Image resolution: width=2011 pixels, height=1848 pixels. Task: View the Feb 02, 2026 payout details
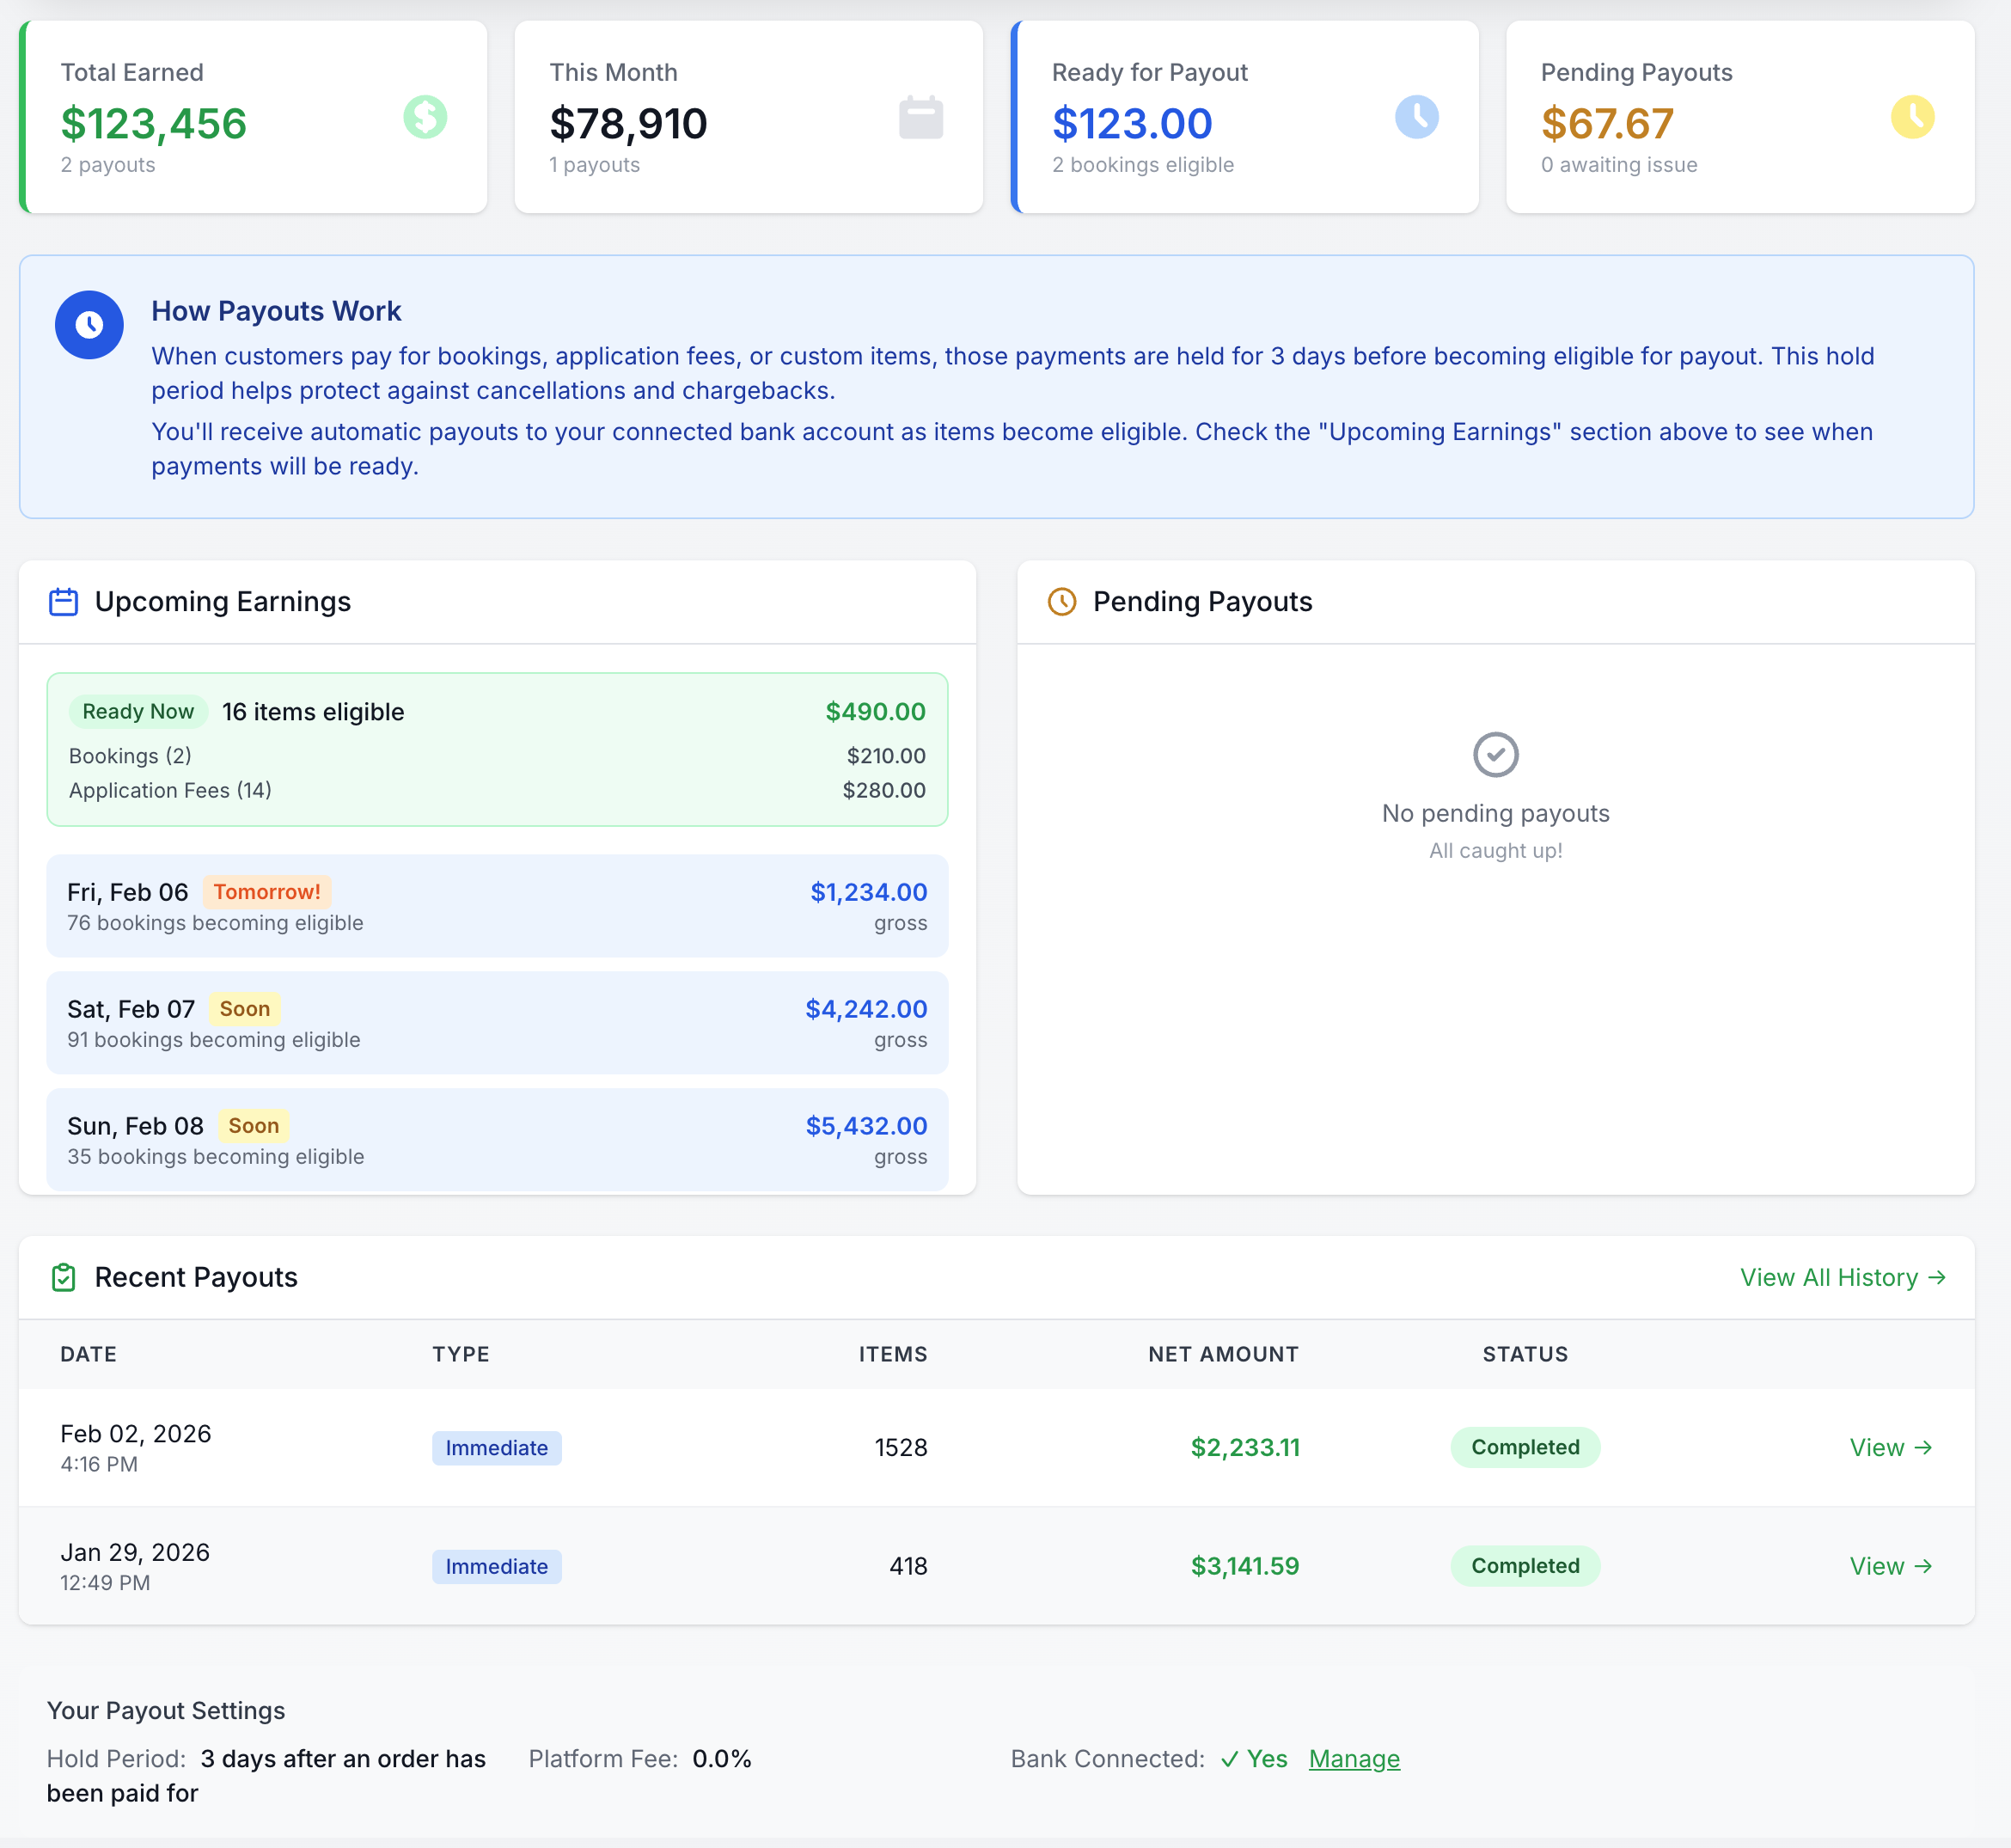point(1889,1447)
